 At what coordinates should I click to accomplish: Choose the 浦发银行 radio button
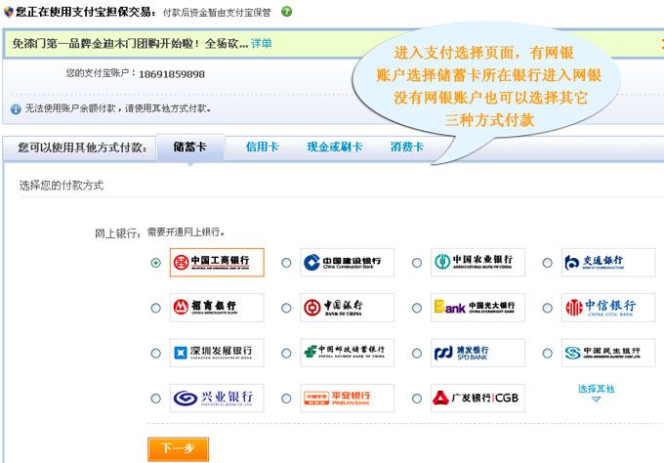tap(417, 354)
